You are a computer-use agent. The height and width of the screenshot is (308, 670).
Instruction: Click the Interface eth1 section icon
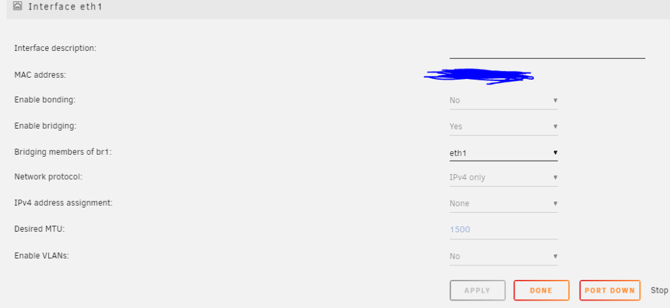click(17, 7)
